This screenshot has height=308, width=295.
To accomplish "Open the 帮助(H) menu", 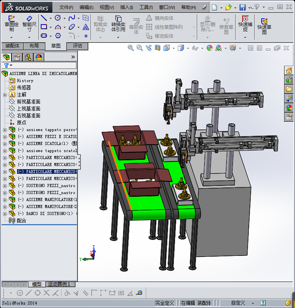I will [x=188, y=7].
